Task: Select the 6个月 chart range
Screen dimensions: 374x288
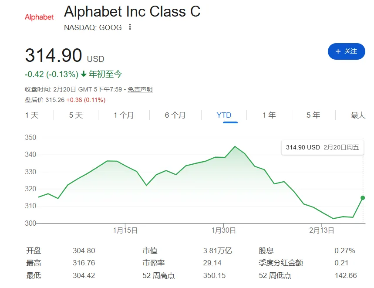Action: (x=175, y=115)
